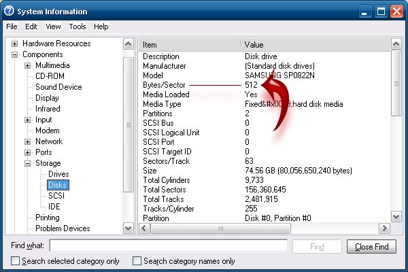The width and height of the screenshot is (408, 272).
Task: Collapse the Components tree node
Action: click(x=15, y=54)
